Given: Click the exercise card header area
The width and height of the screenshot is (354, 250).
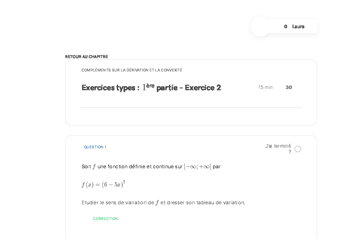Looking at the screenshot, I should tap(191, 87).
